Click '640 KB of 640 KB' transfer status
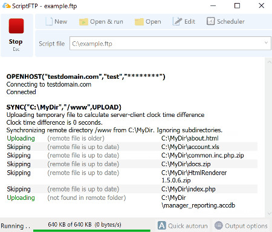The height and width of the screenshot is (232, 272). pos(85,225)
